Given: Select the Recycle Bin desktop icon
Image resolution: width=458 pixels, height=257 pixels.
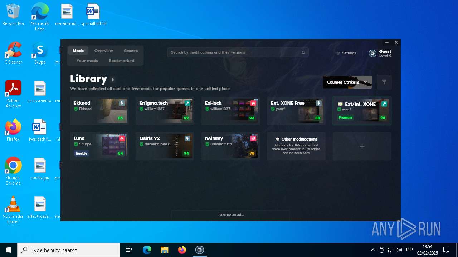Looking at the screenshot, I should coord(13,15).
